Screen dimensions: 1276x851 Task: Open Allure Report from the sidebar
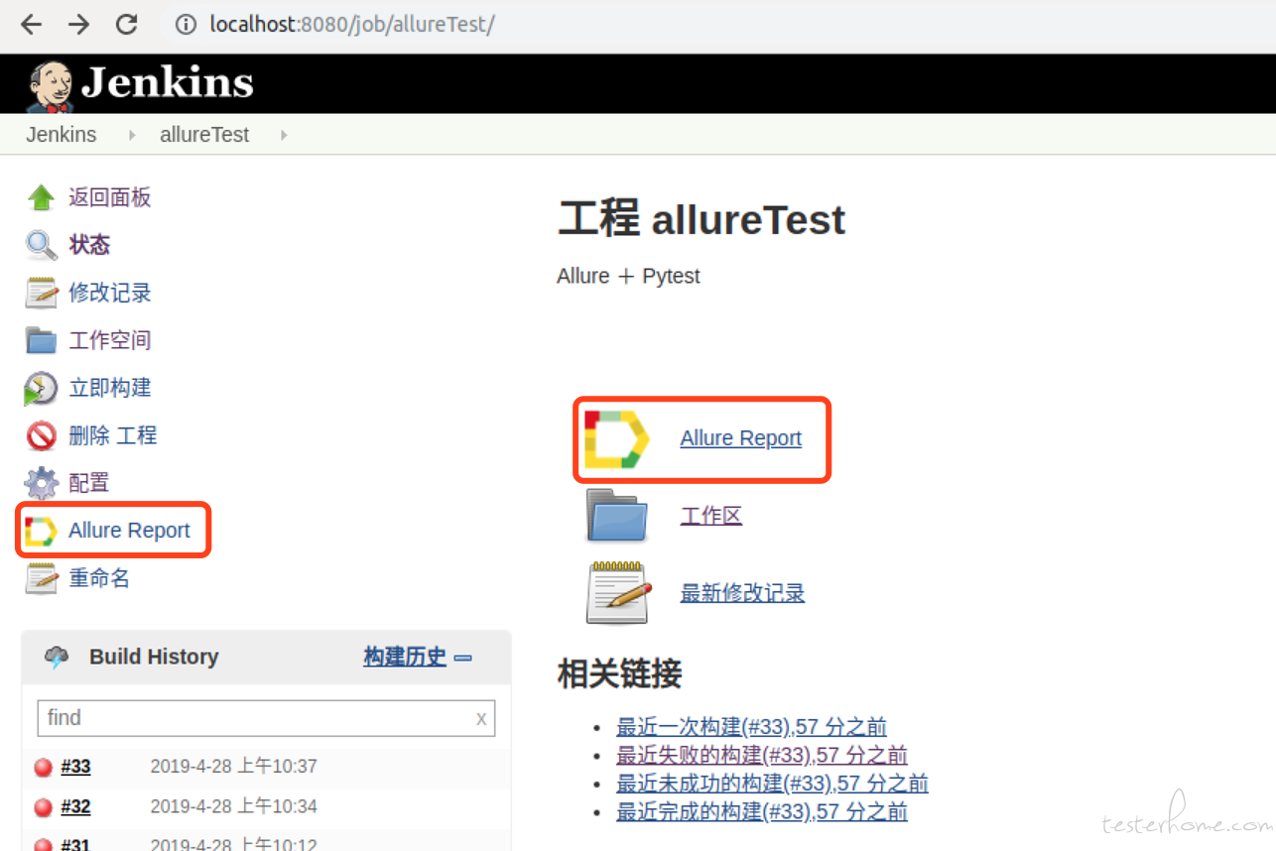pos(129,531)
